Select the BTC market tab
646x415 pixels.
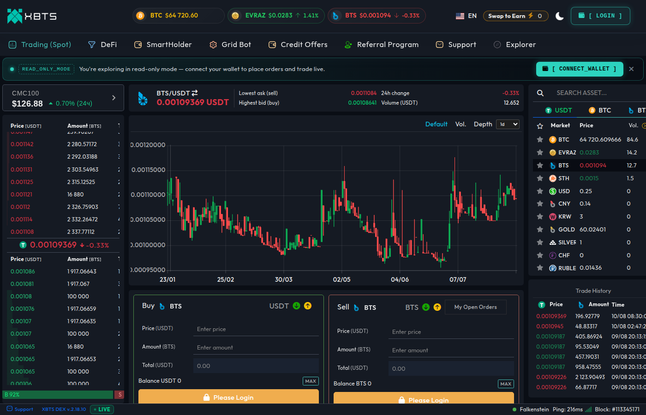point(600,110)
